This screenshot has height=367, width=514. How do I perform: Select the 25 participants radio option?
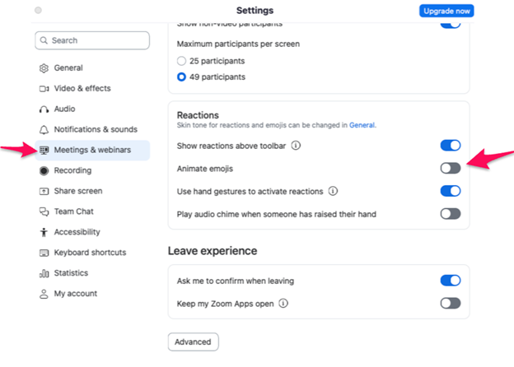183,61
